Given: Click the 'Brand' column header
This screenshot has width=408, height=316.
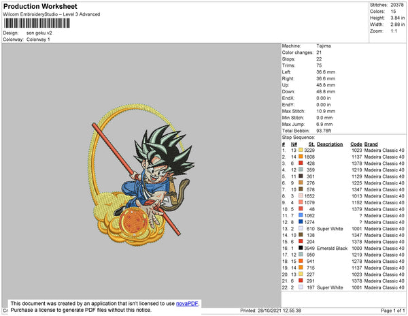Looking at the screenshot, I should coord(371,144).
